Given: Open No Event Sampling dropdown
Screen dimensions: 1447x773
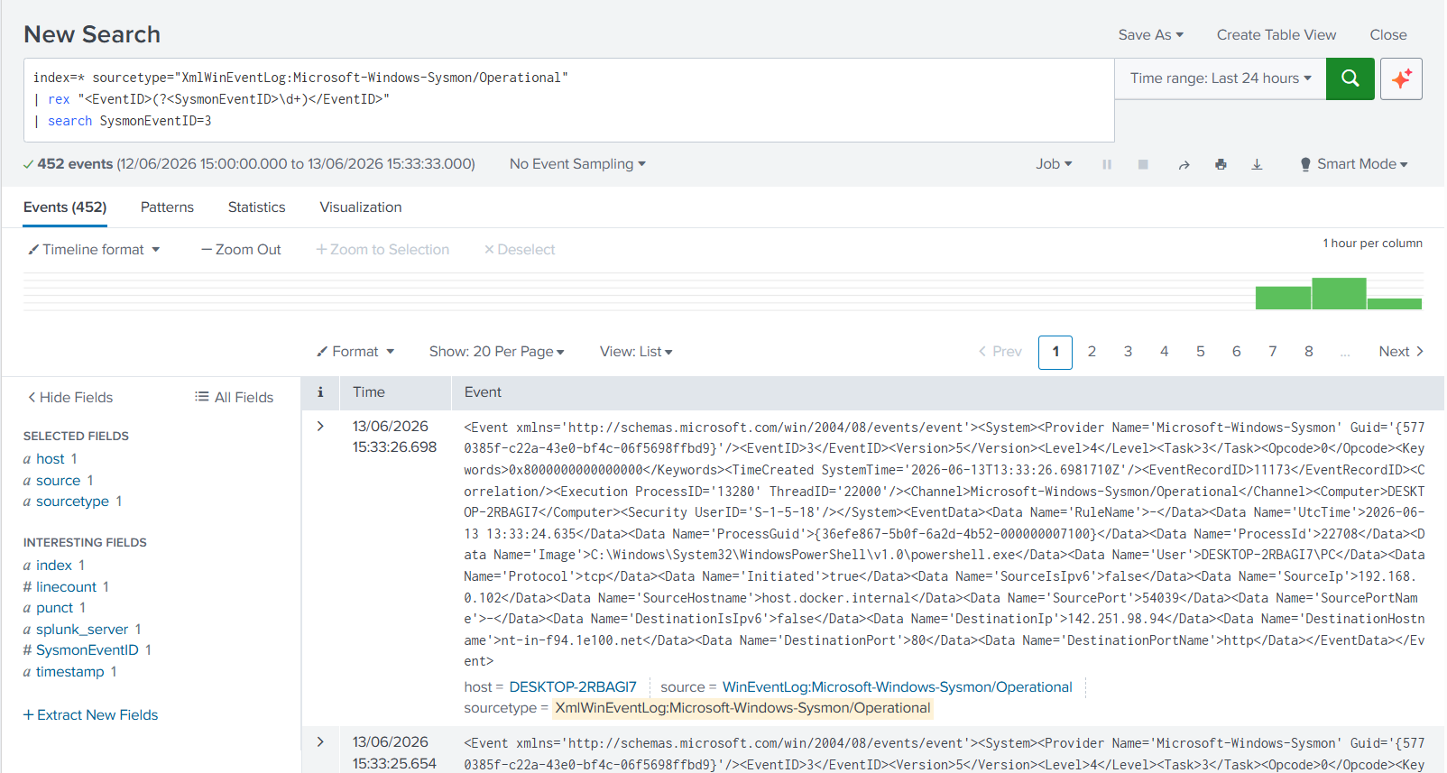Looking at the screenshot, I should pos(577,164).
